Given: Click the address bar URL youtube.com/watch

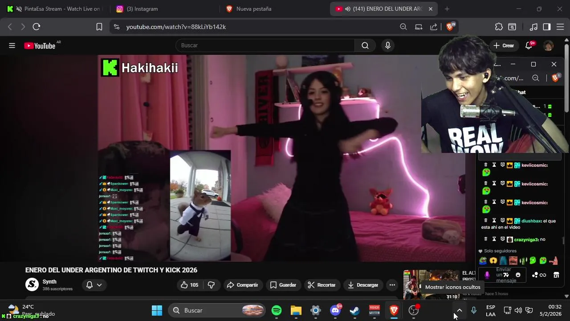Looking at the screenshot, I should [x=176, y=27].
